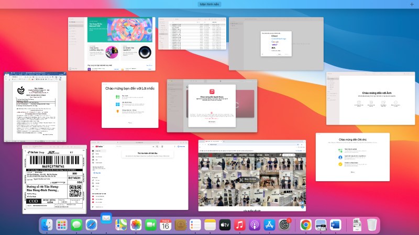Open Launchpad in the dock

(x=62, y=225)
